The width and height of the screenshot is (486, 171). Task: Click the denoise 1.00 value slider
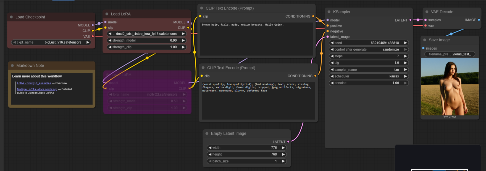pos(369,83)
